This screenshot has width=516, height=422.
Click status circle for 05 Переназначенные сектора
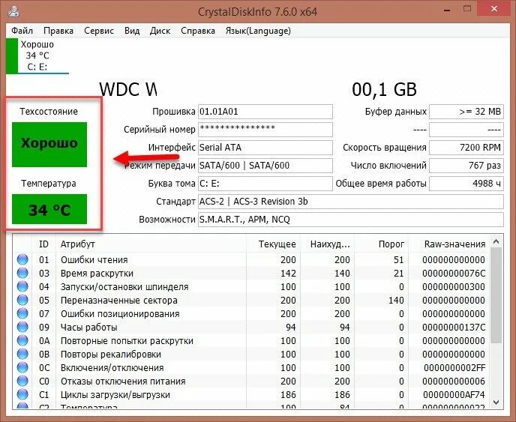pos(22,300)
